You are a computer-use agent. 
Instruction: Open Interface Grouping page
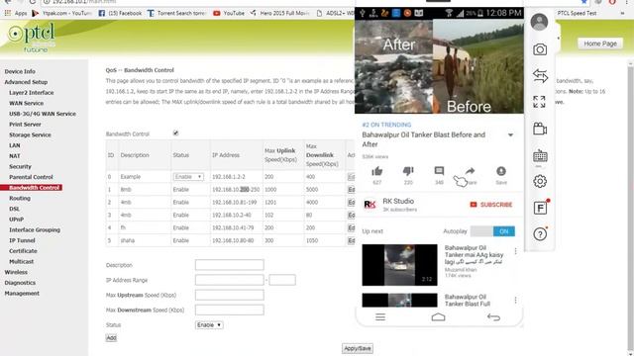(x=35, y=229)
